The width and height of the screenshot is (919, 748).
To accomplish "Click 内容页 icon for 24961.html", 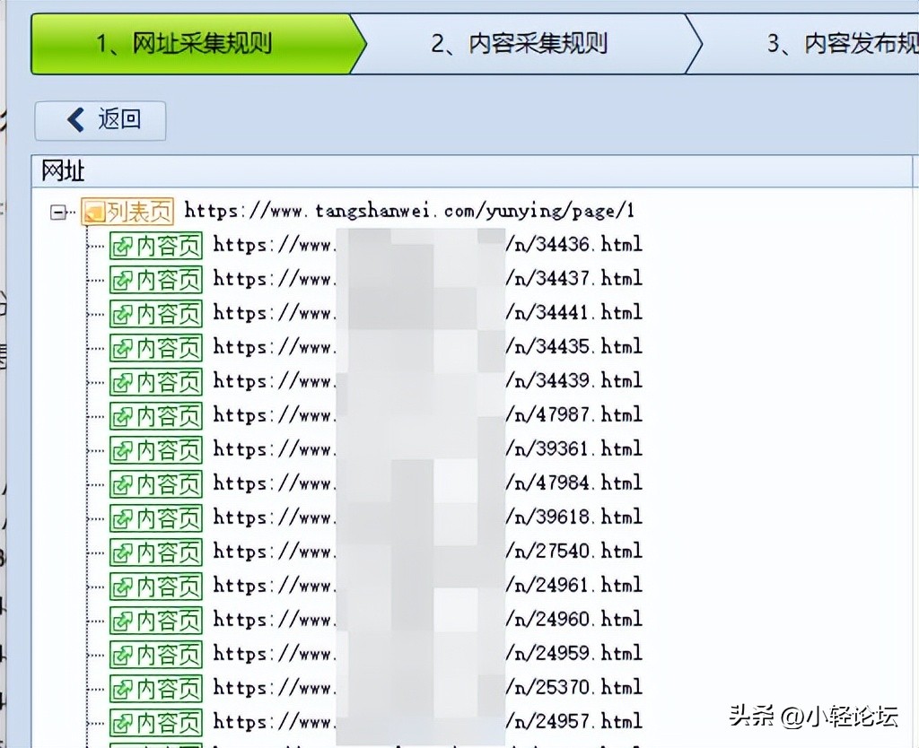I will pos(156,586).
